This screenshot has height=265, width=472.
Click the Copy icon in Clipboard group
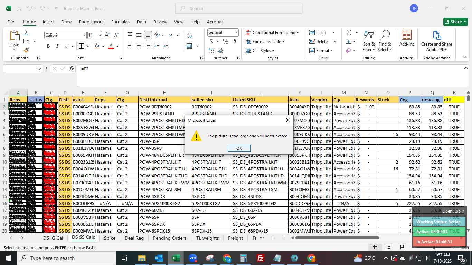(26, 41)
